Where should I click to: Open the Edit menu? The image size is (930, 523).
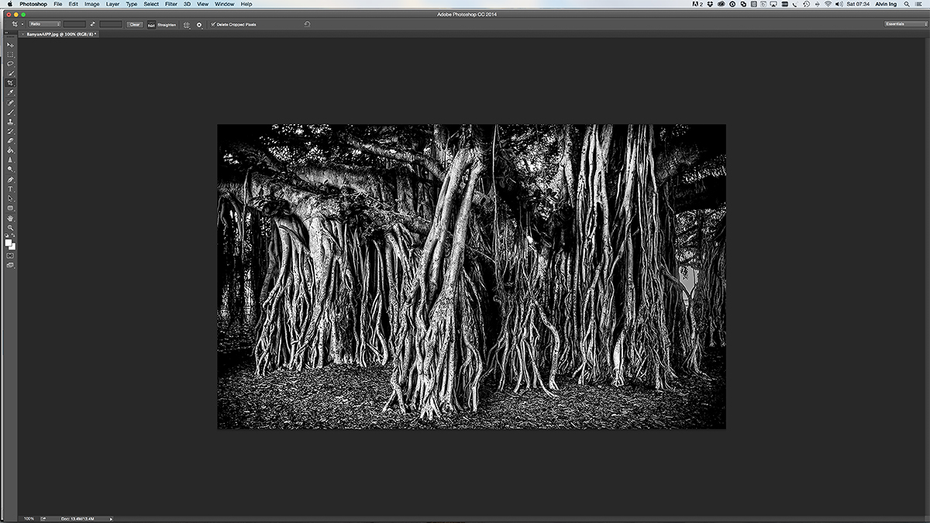click(x=73, y=4)
